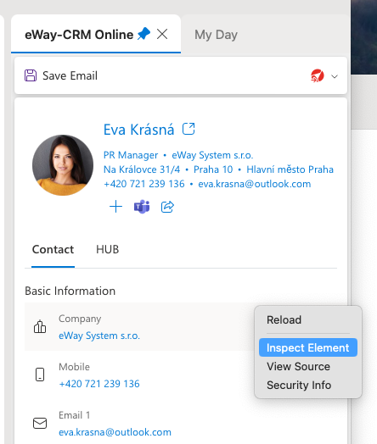
Task: Click the pin icon on eWay-CRM Online tab
Action: click(143, 34)
